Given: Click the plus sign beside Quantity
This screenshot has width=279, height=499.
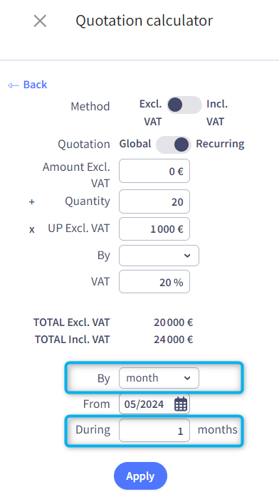Looking at the screenshot, I should point(32,201).
